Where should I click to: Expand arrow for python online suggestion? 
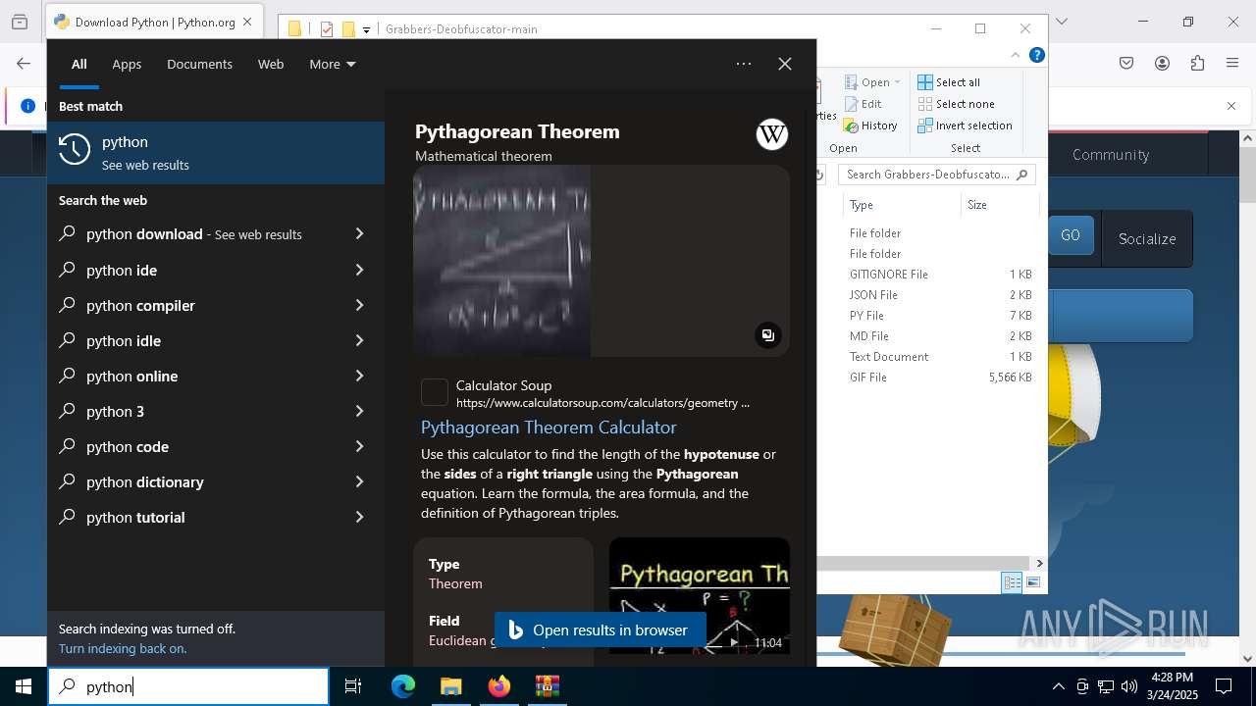click(x=359, y=376)
